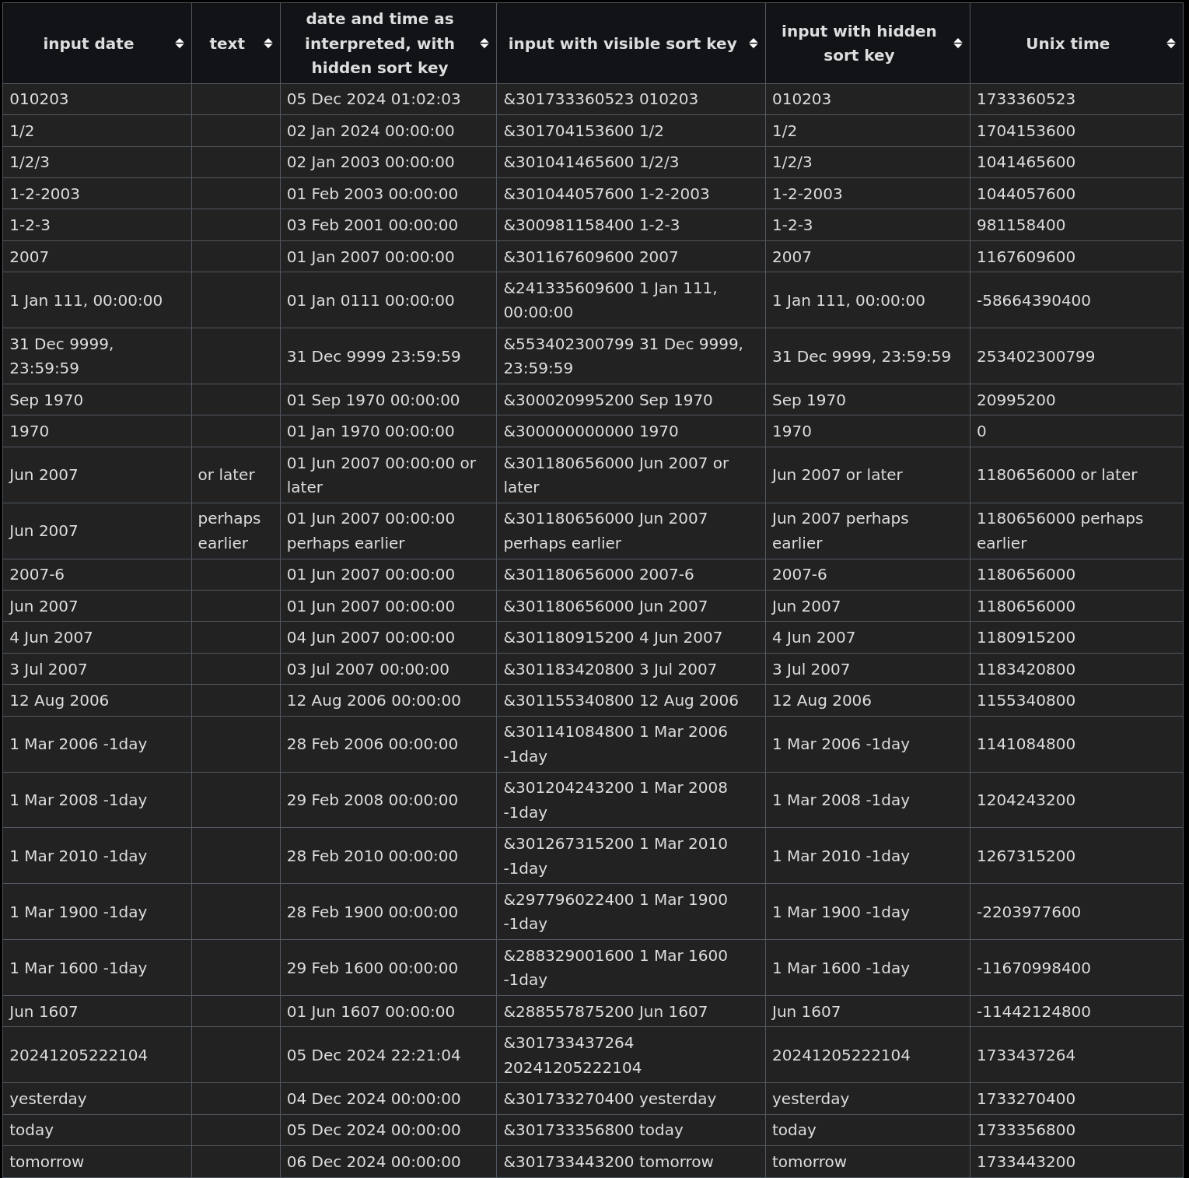Screen dimensions: 1189x1178
Task: Click 'input with visible sort key' header
Action: point(623,44)
